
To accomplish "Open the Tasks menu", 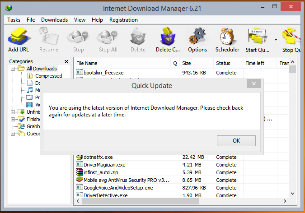I will (14, 20).
